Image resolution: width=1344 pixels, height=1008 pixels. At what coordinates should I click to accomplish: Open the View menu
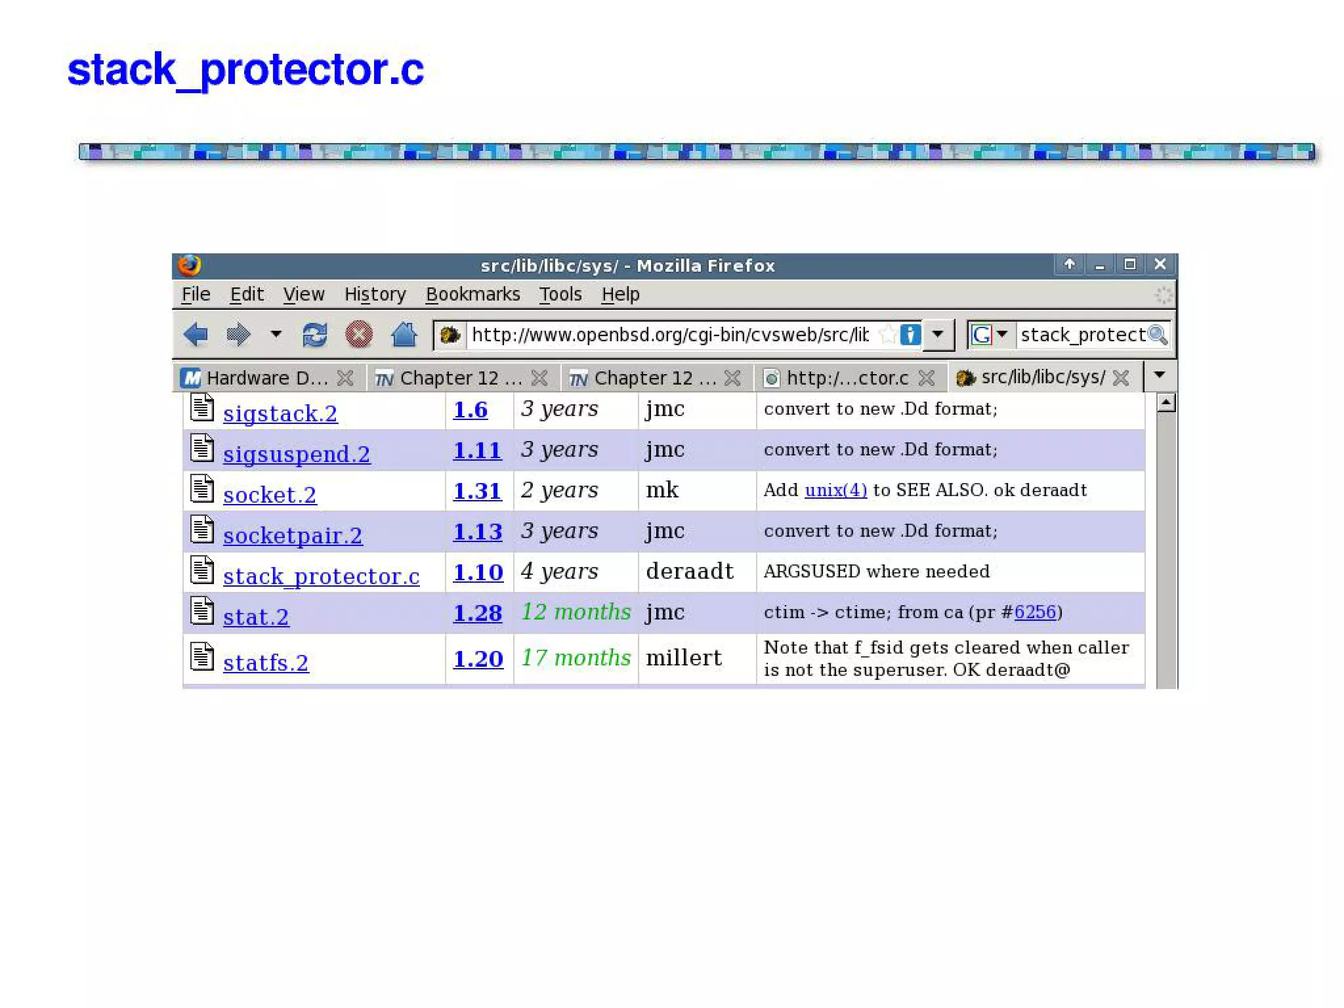[304, 294]
